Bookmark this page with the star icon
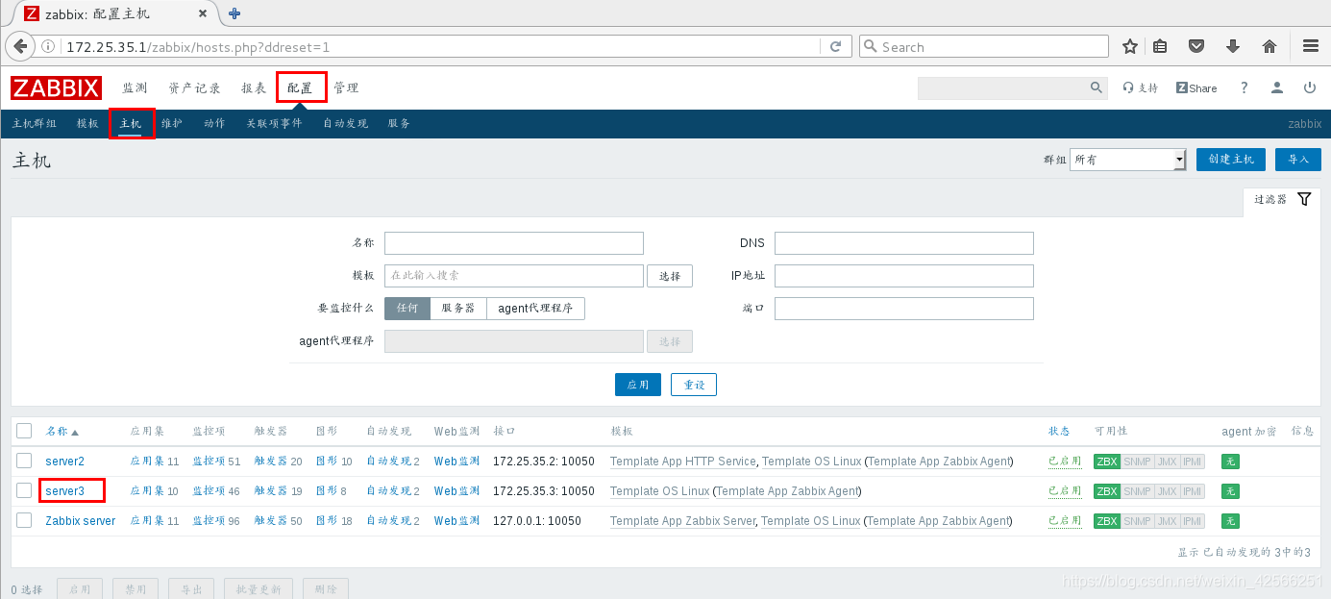 tap(1130, 46)
